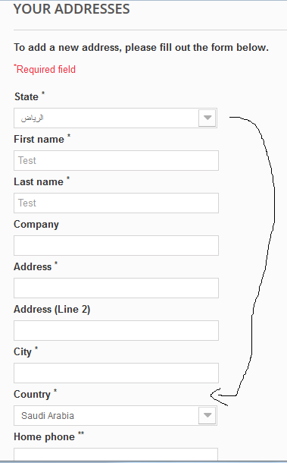Click the State field label

(27, 96)
